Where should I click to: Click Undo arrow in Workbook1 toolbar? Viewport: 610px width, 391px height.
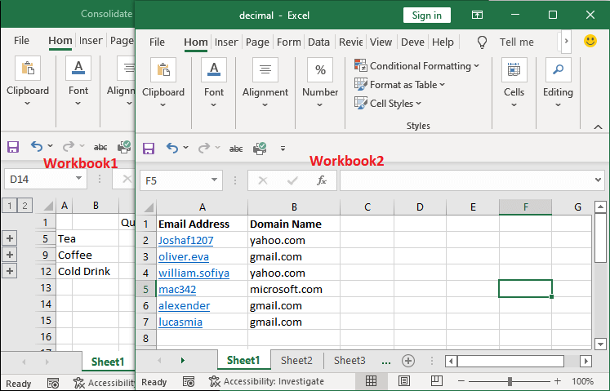tap(37, 146)
